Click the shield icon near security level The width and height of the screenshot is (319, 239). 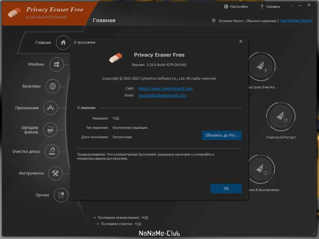click(214, 21)
